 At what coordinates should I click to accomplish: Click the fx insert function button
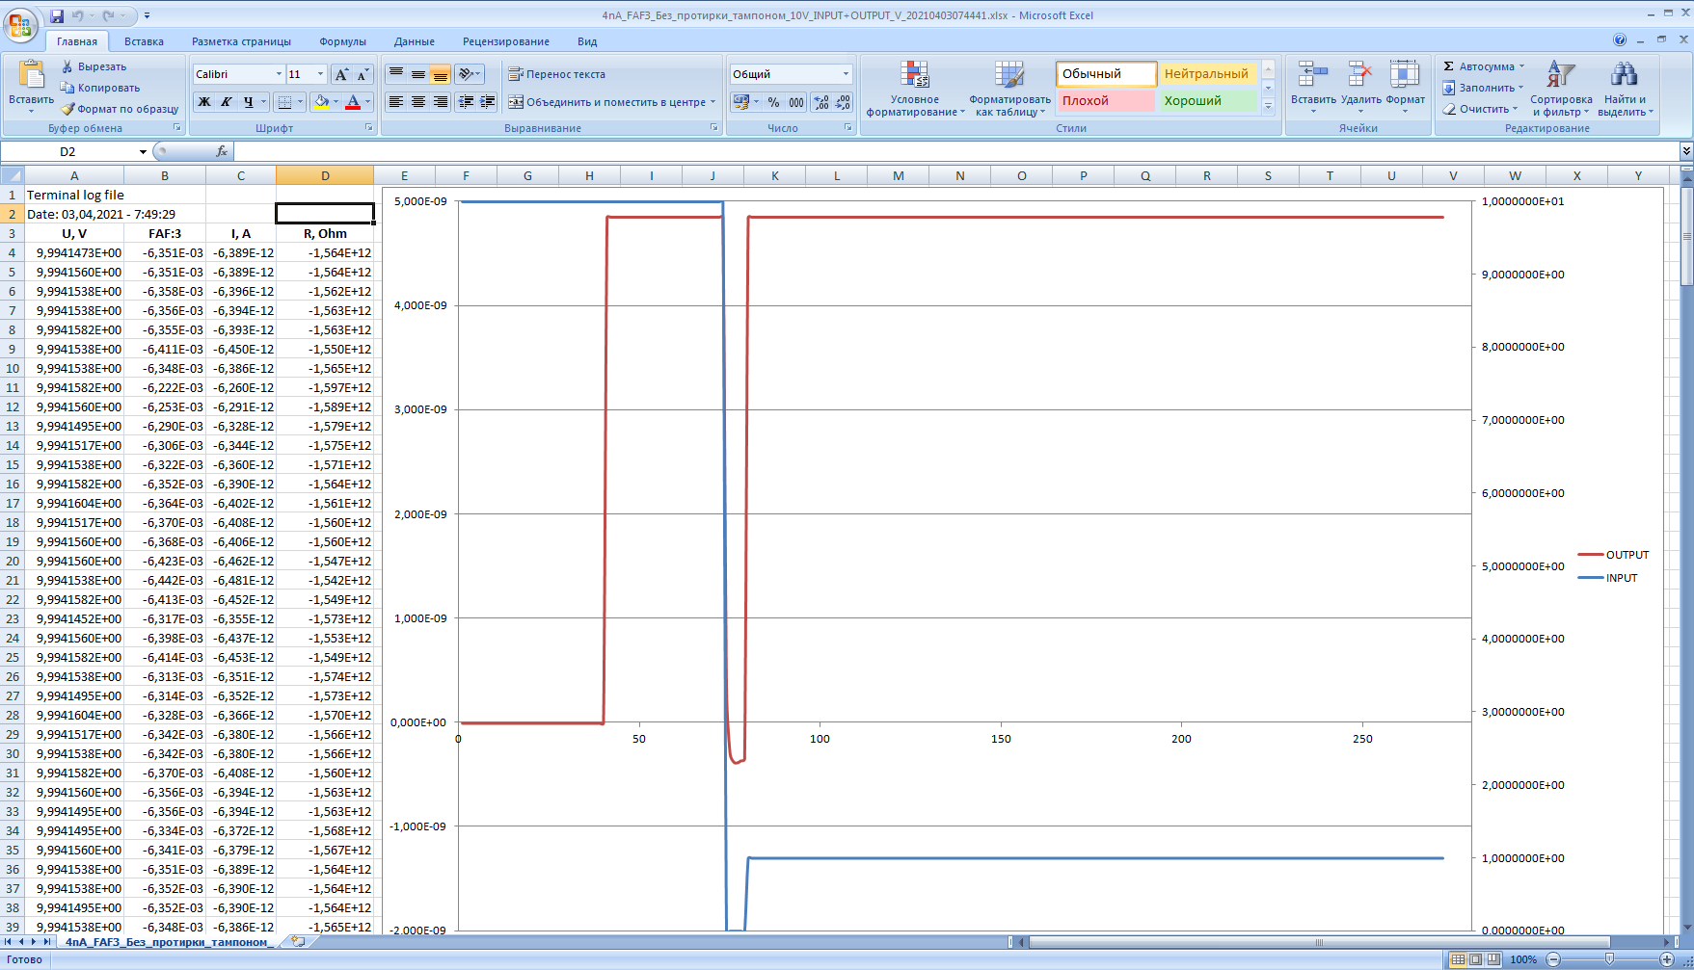(222, 151)
